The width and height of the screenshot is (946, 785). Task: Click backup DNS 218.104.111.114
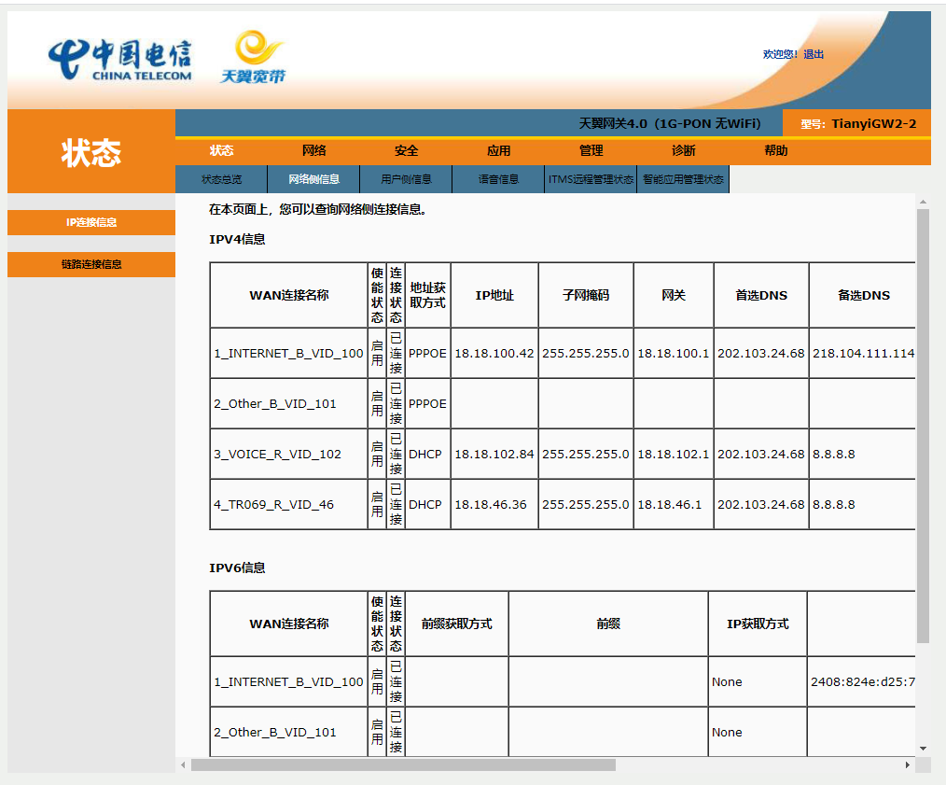(863, 353)
